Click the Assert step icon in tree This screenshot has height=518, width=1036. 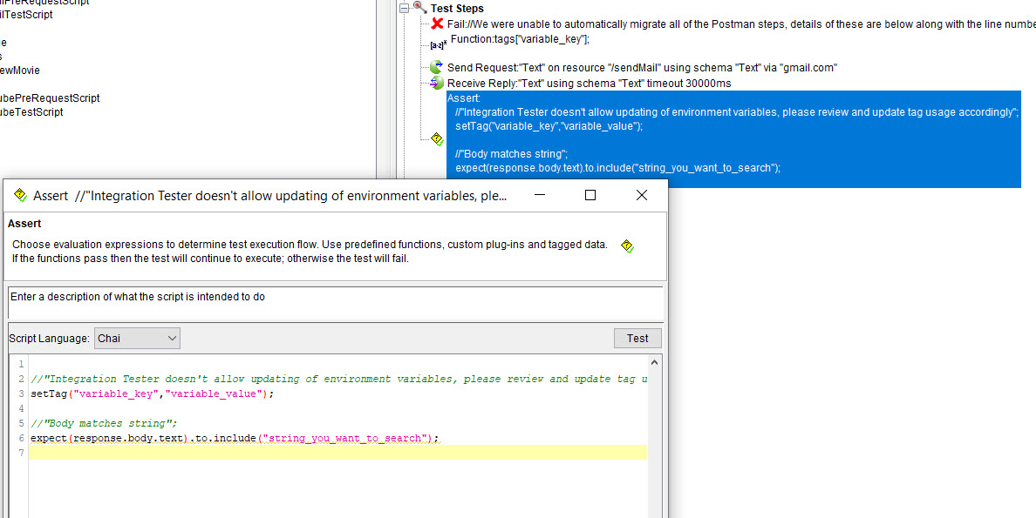point(437,138)
